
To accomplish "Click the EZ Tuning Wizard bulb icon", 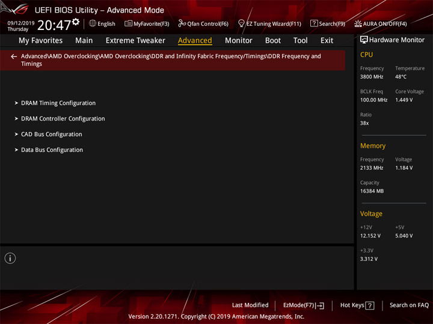I will [x=241, y=23].
